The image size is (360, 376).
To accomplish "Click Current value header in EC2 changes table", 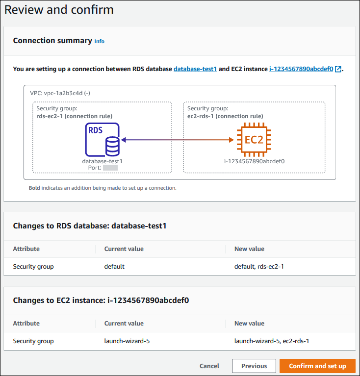I will click(x=124, y=324).
